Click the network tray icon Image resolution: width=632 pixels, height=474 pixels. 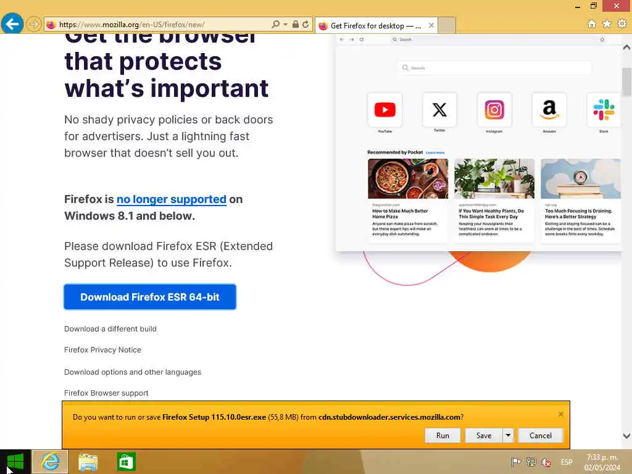click(x=531, y=462)
